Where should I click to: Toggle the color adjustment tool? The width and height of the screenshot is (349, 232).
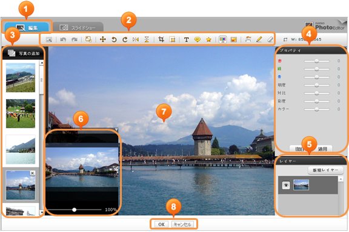tap(222, 39)
